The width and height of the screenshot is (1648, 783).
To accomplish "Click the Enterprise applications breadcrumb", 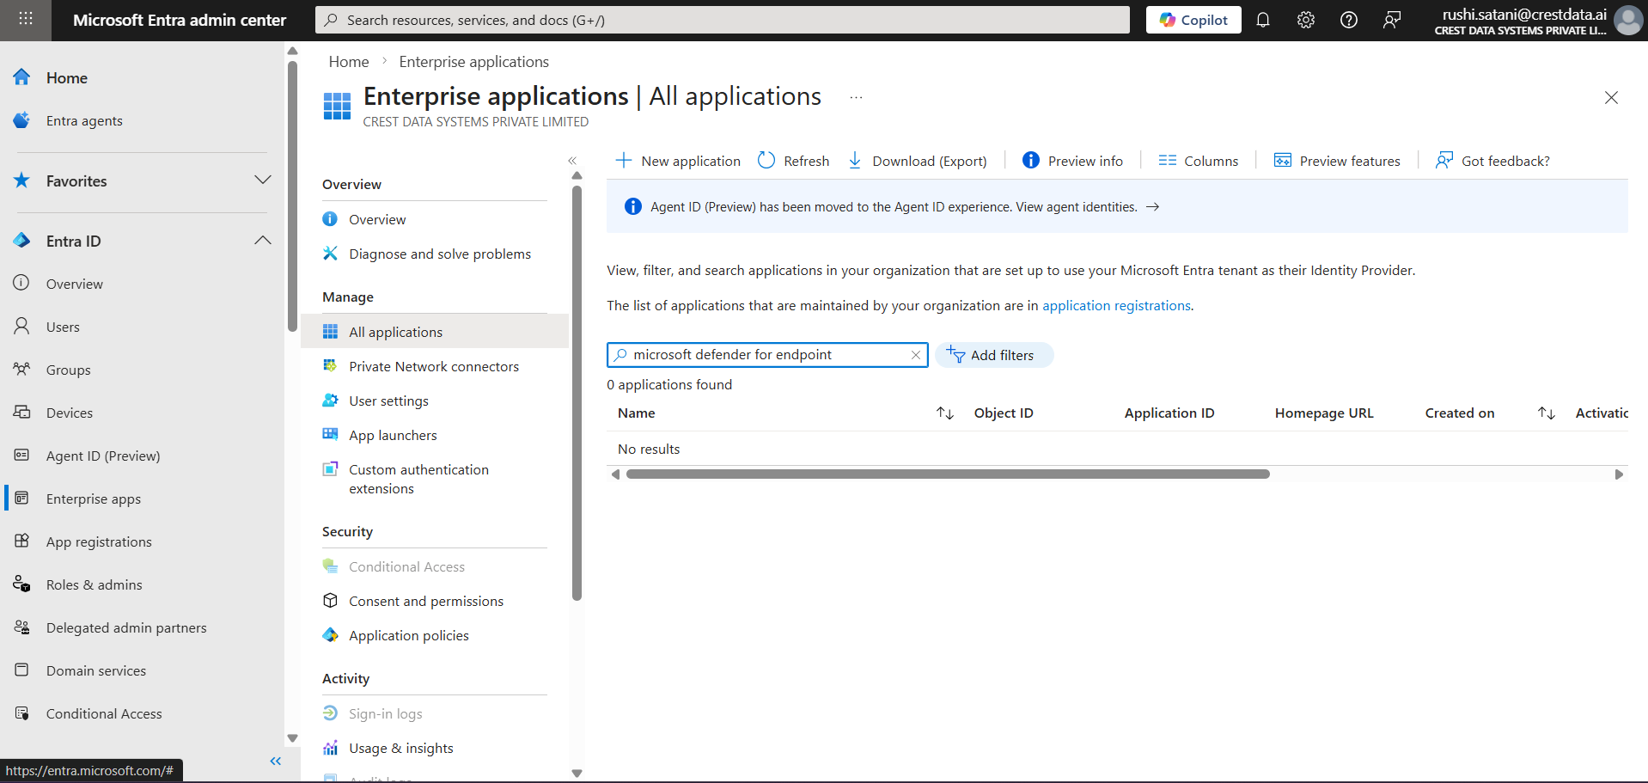I will coord(474,62).
